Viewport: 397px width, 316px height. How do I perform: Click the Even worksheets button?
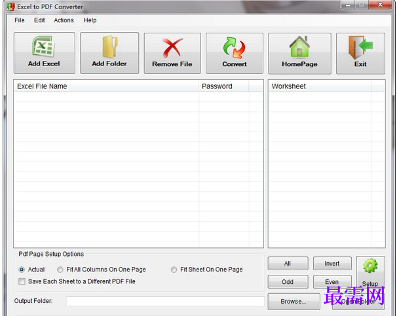[x=332, y=281]
